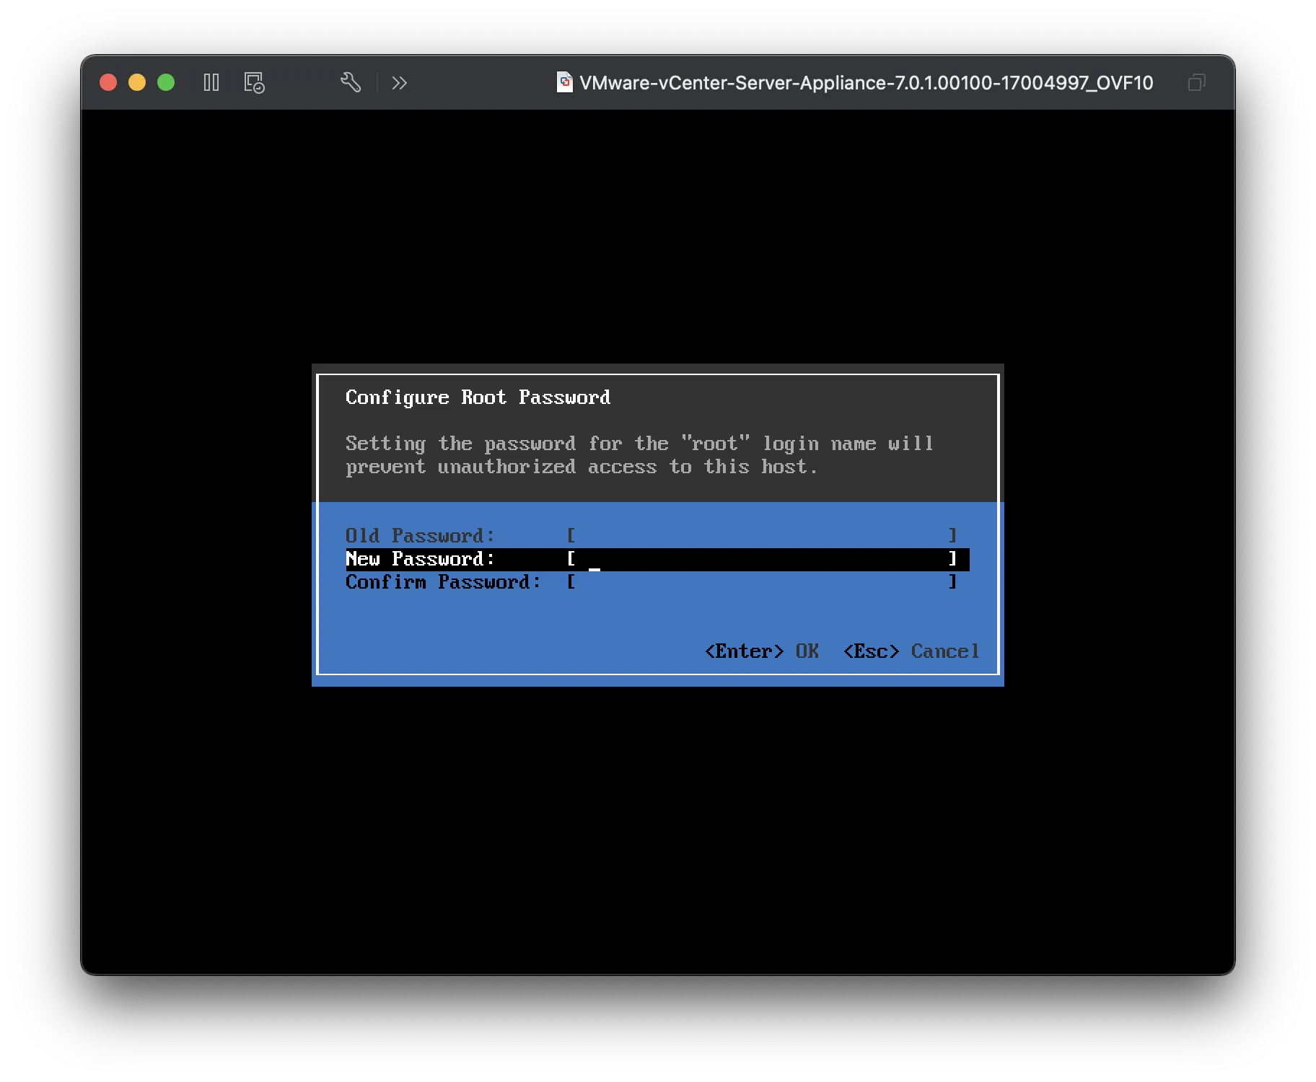This screenshot has height=1082, width=1316.
Task: Click the window mode icon at the title bar's right
Action: tap(1196, 83)
